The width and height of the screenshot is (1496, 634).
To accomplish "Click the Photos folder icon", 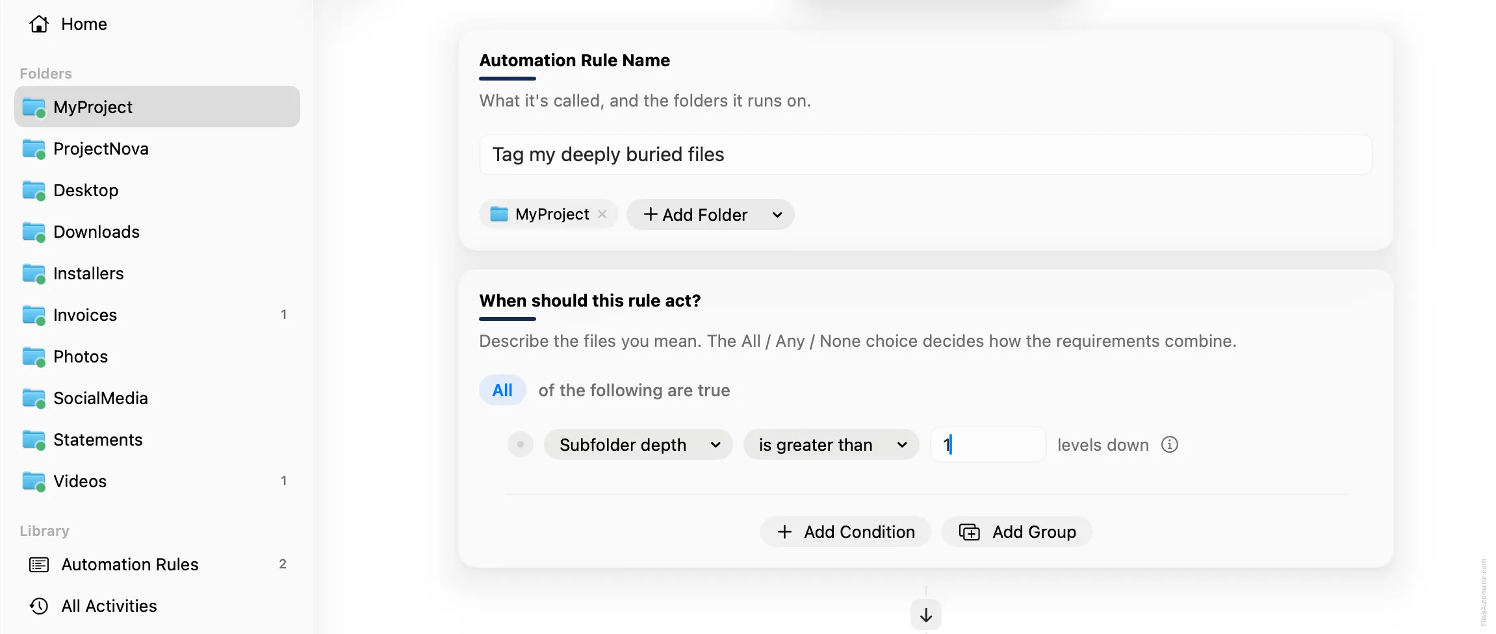I will point(34,357).
